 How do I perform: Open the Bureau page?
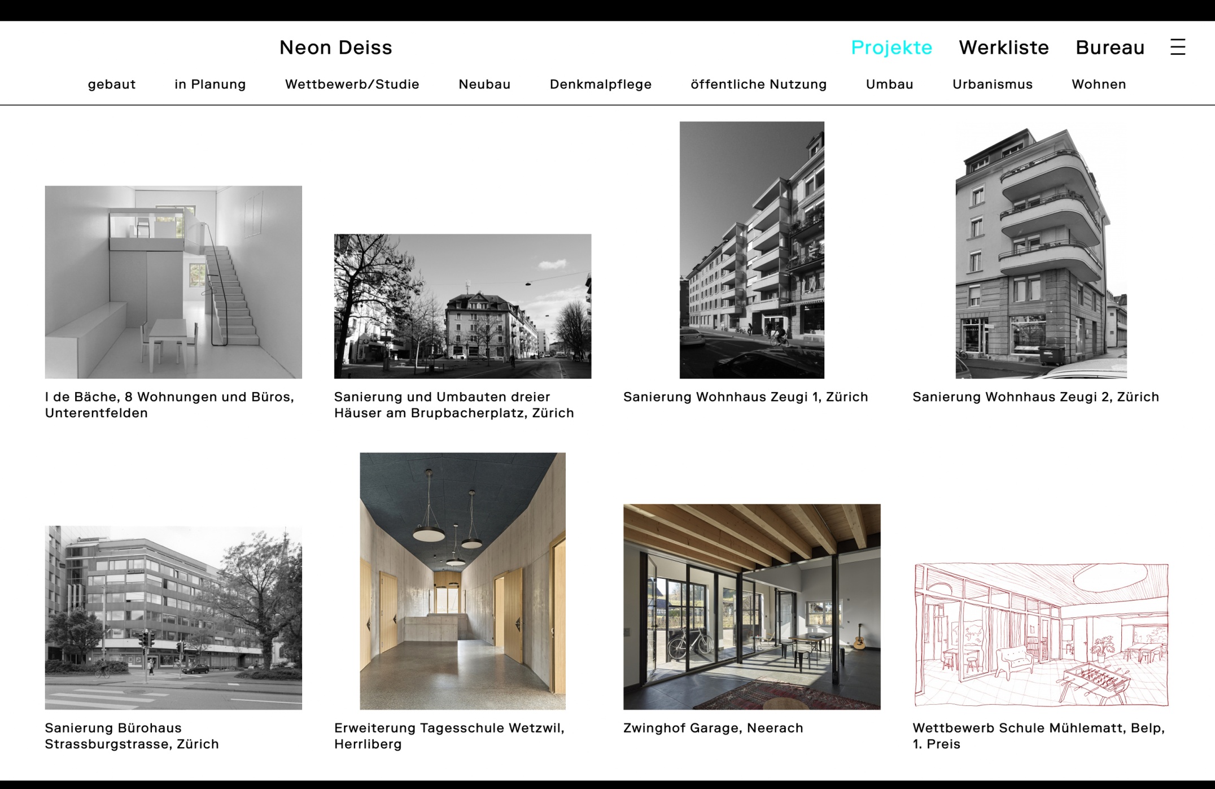(1109, 47)
